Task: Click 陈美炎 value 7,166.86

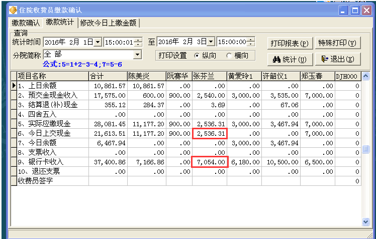Action: pyautogui.click(x=147, y=162)
